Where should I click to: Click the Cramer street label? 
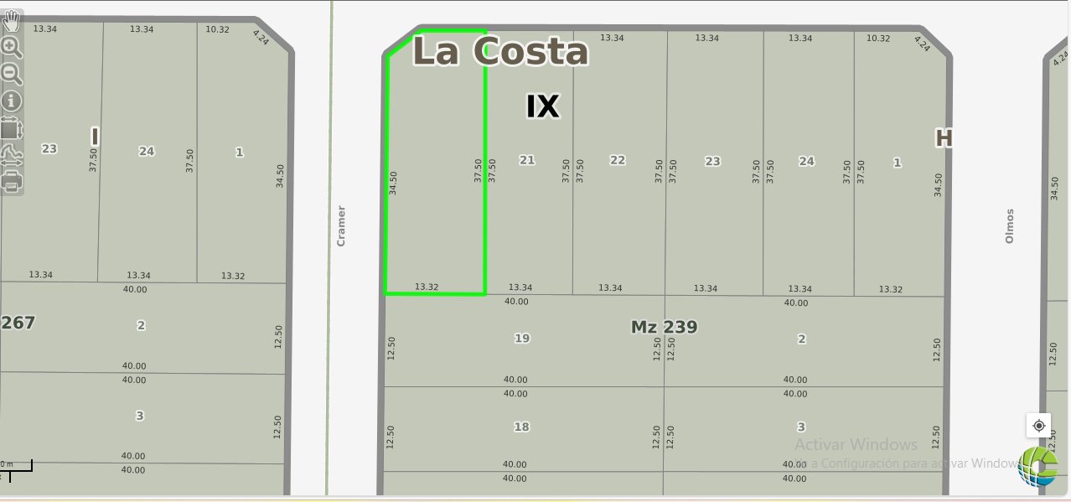[x=341, y=225]
